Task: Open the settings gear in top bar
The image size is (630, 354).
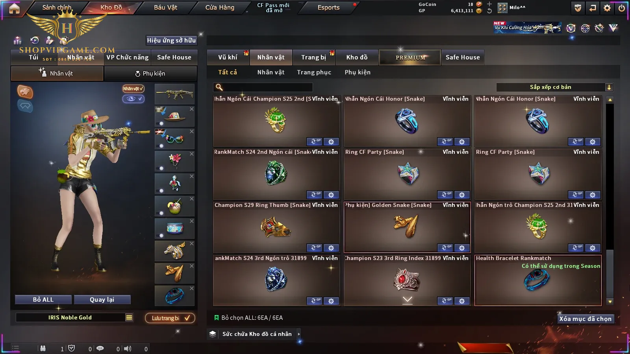Action: coord(607,8)
